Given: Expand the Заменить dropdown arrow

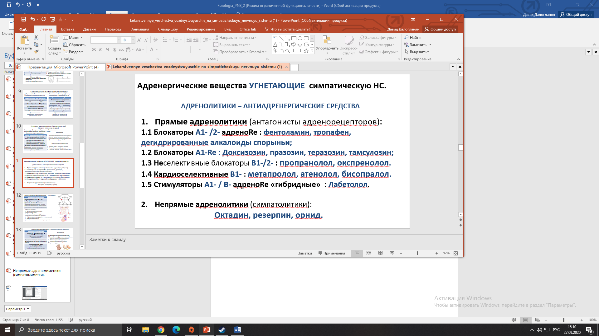Looking at the screenshot, I should click(x=430, y=45).
